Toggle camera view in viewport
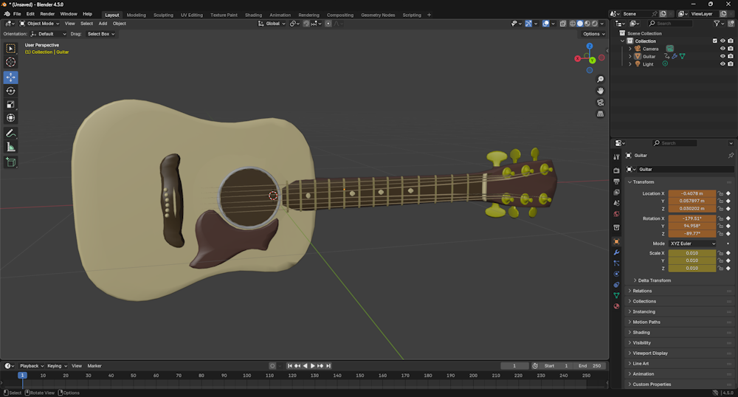The image size is (738, 397). (601, 103)
